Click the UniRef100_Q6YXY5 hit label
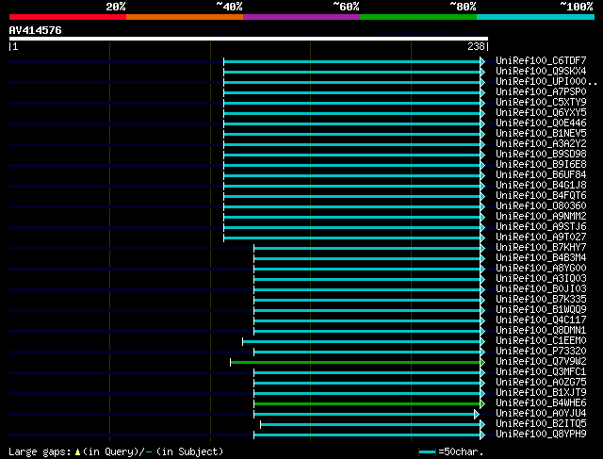603x459 pixels. 541,113
